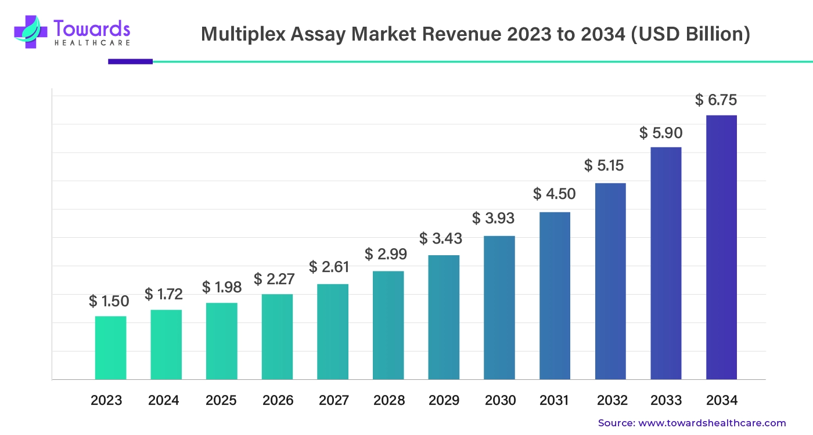Select the 2026 bar
The width and height of the screenshot is (813, 435).
(277, 337)
